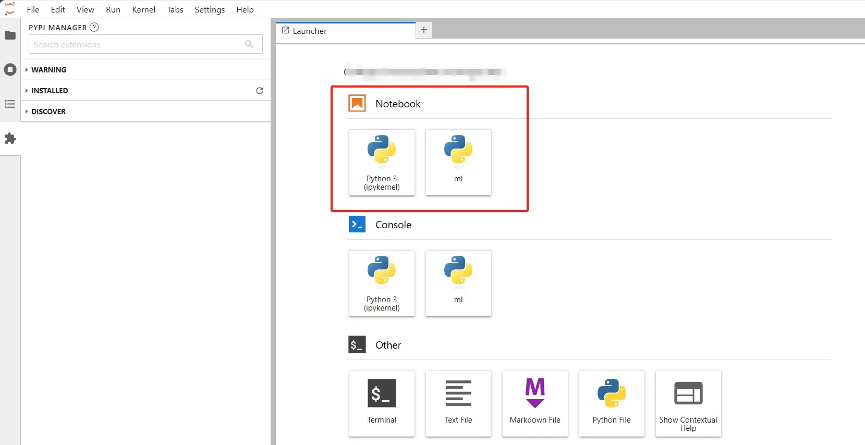
Task: Click the PyPI Manager help icon
Action: click(x=94, y=28)
